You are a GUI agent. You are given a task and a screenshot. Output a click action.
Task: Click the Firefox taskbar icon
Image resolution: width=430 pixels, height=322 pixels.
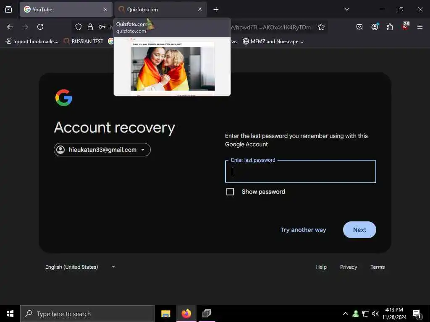186,314
